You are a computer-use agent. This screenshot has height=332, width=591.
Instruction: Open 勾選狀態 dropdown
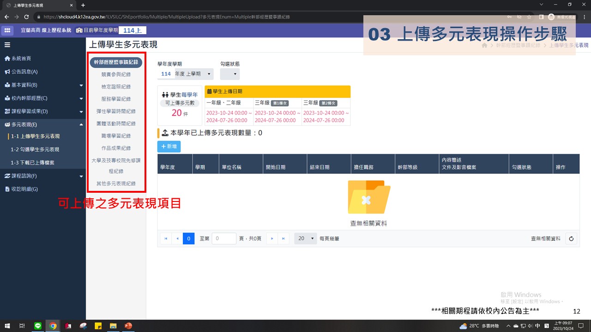point(229,74)
